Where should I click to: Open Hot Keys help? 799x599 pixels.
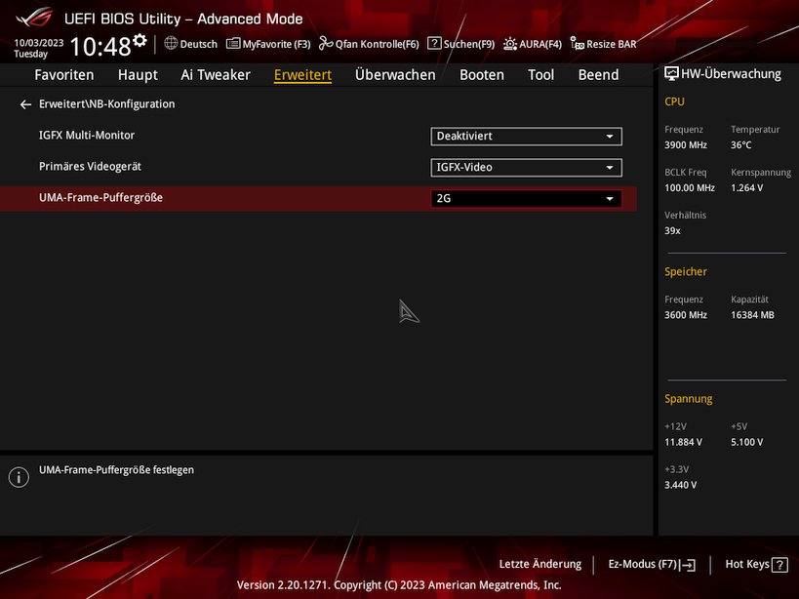(x=754, y=564)
